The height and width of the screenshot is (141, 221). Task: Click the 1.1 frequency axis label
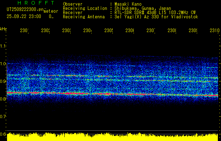tap(3, 46)
